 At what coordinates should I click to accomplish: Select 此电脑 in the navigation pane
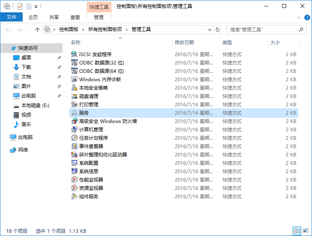(x=25, y=137)
